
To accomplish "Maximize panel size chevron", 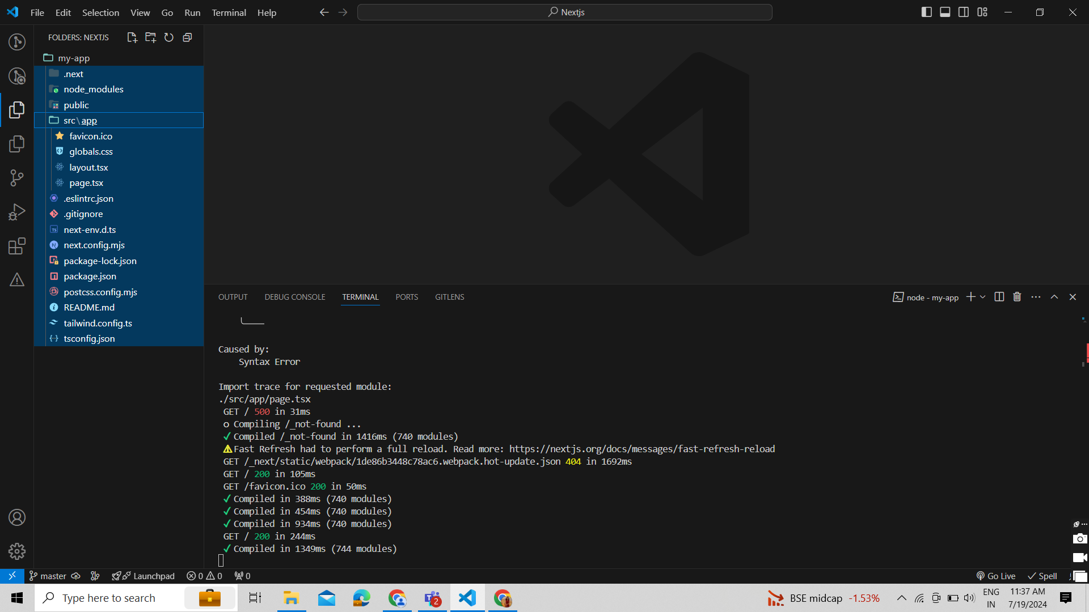I will (1054, 297).
